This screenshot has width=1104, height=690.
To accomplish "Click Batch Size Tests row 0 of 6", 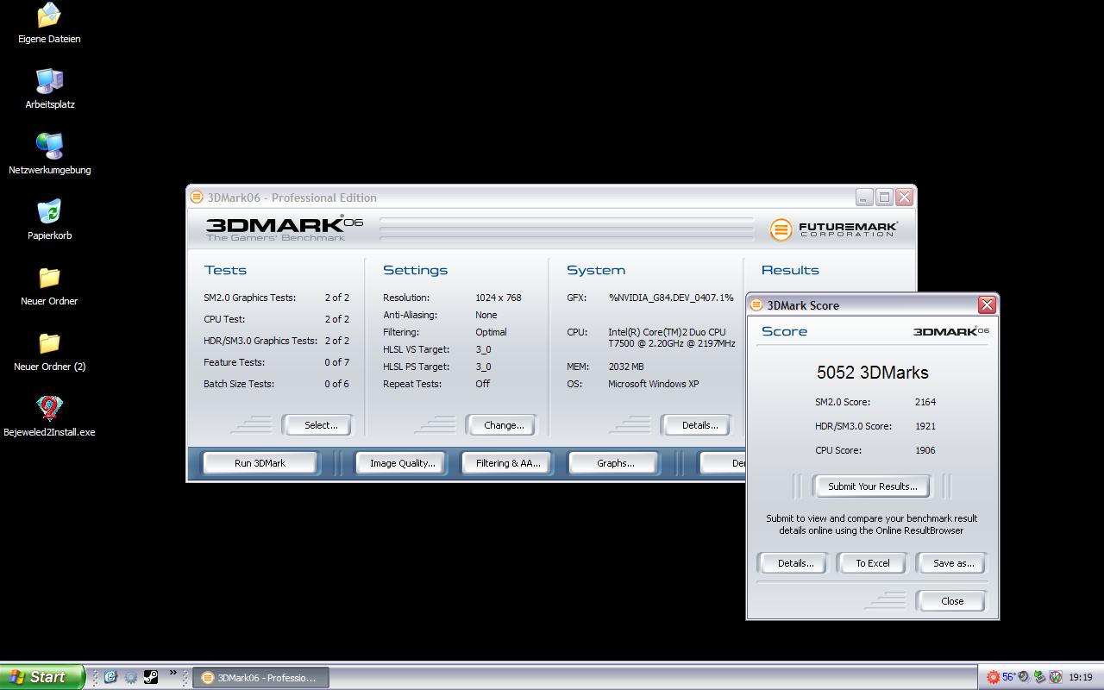I will coord(276,384).
